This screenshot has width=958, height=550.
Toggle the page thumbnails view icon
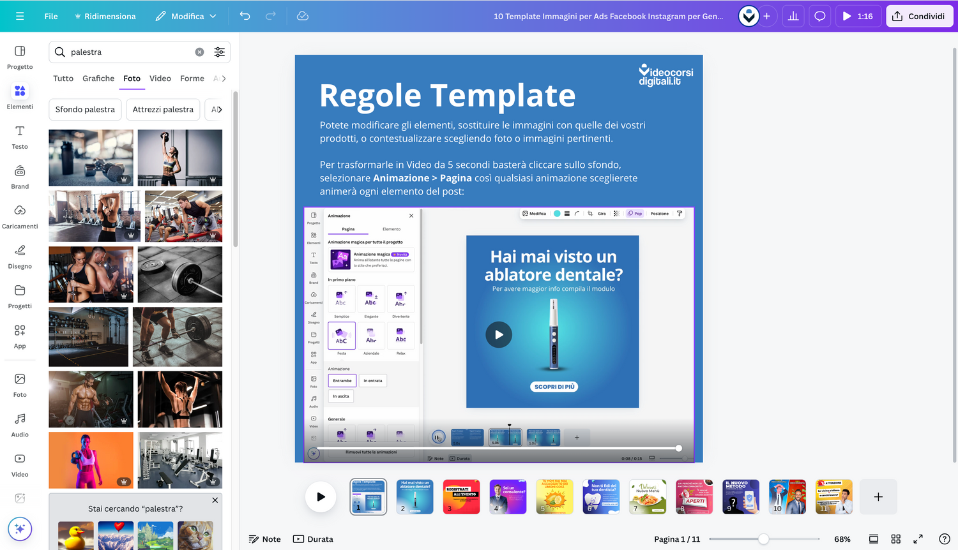(x=874, y=539)
